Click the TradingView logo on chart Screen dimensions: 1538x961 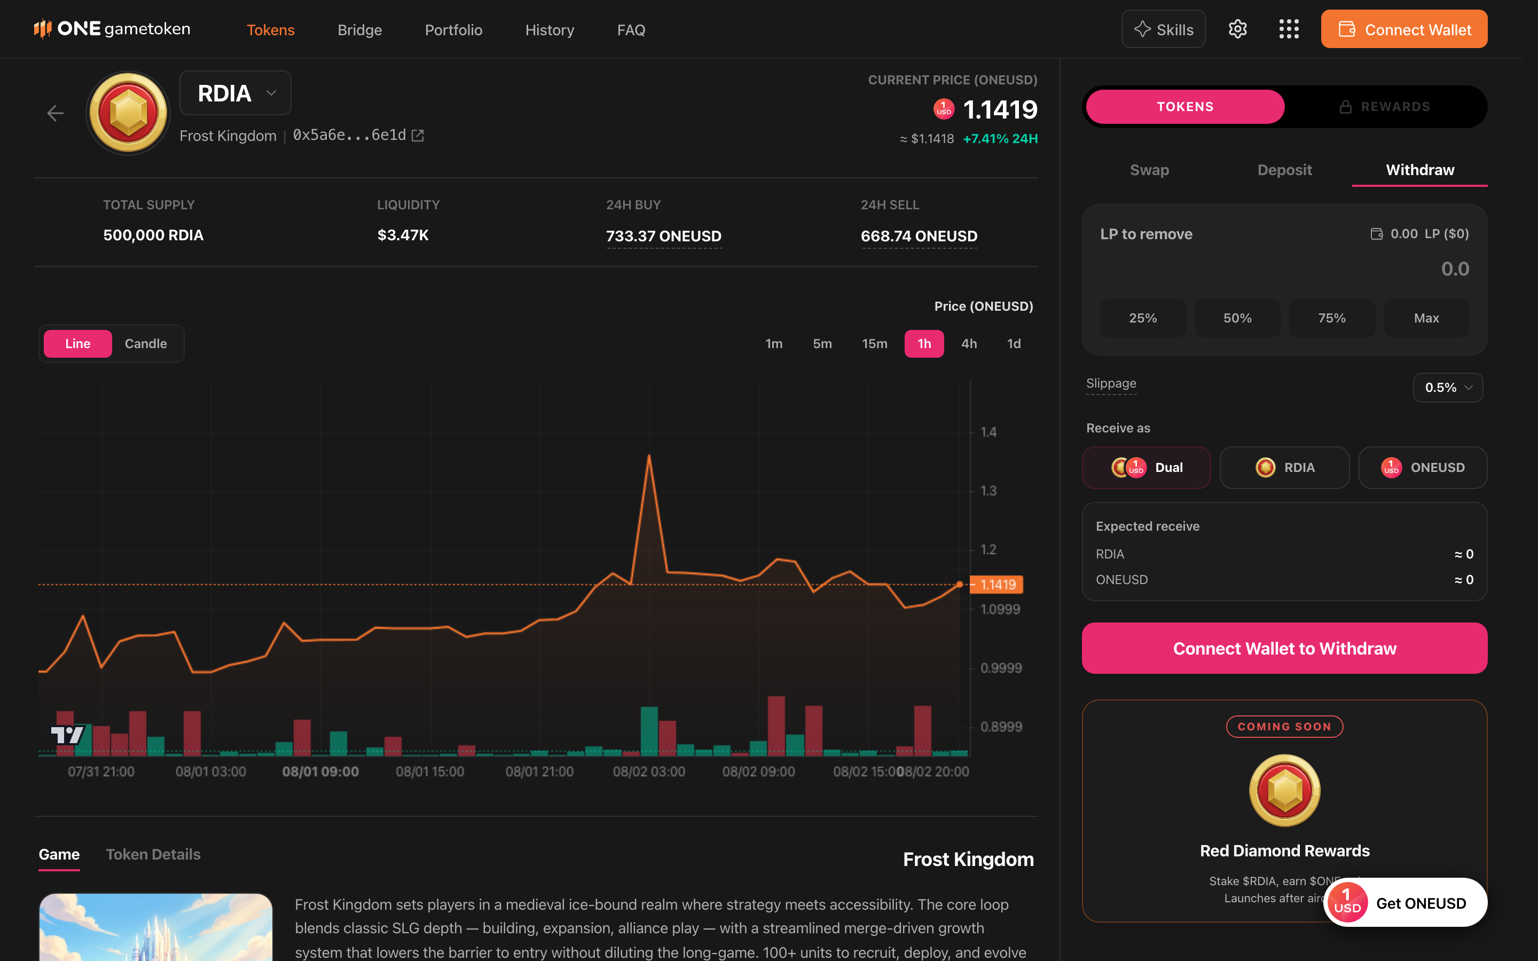pos(67,735)
